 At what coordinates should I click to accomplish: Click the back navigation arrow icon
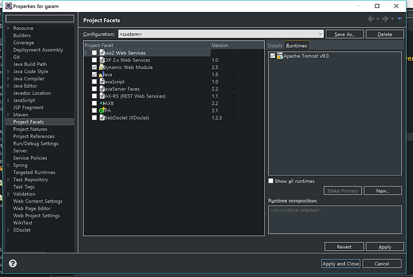click(x=371, y=19)
